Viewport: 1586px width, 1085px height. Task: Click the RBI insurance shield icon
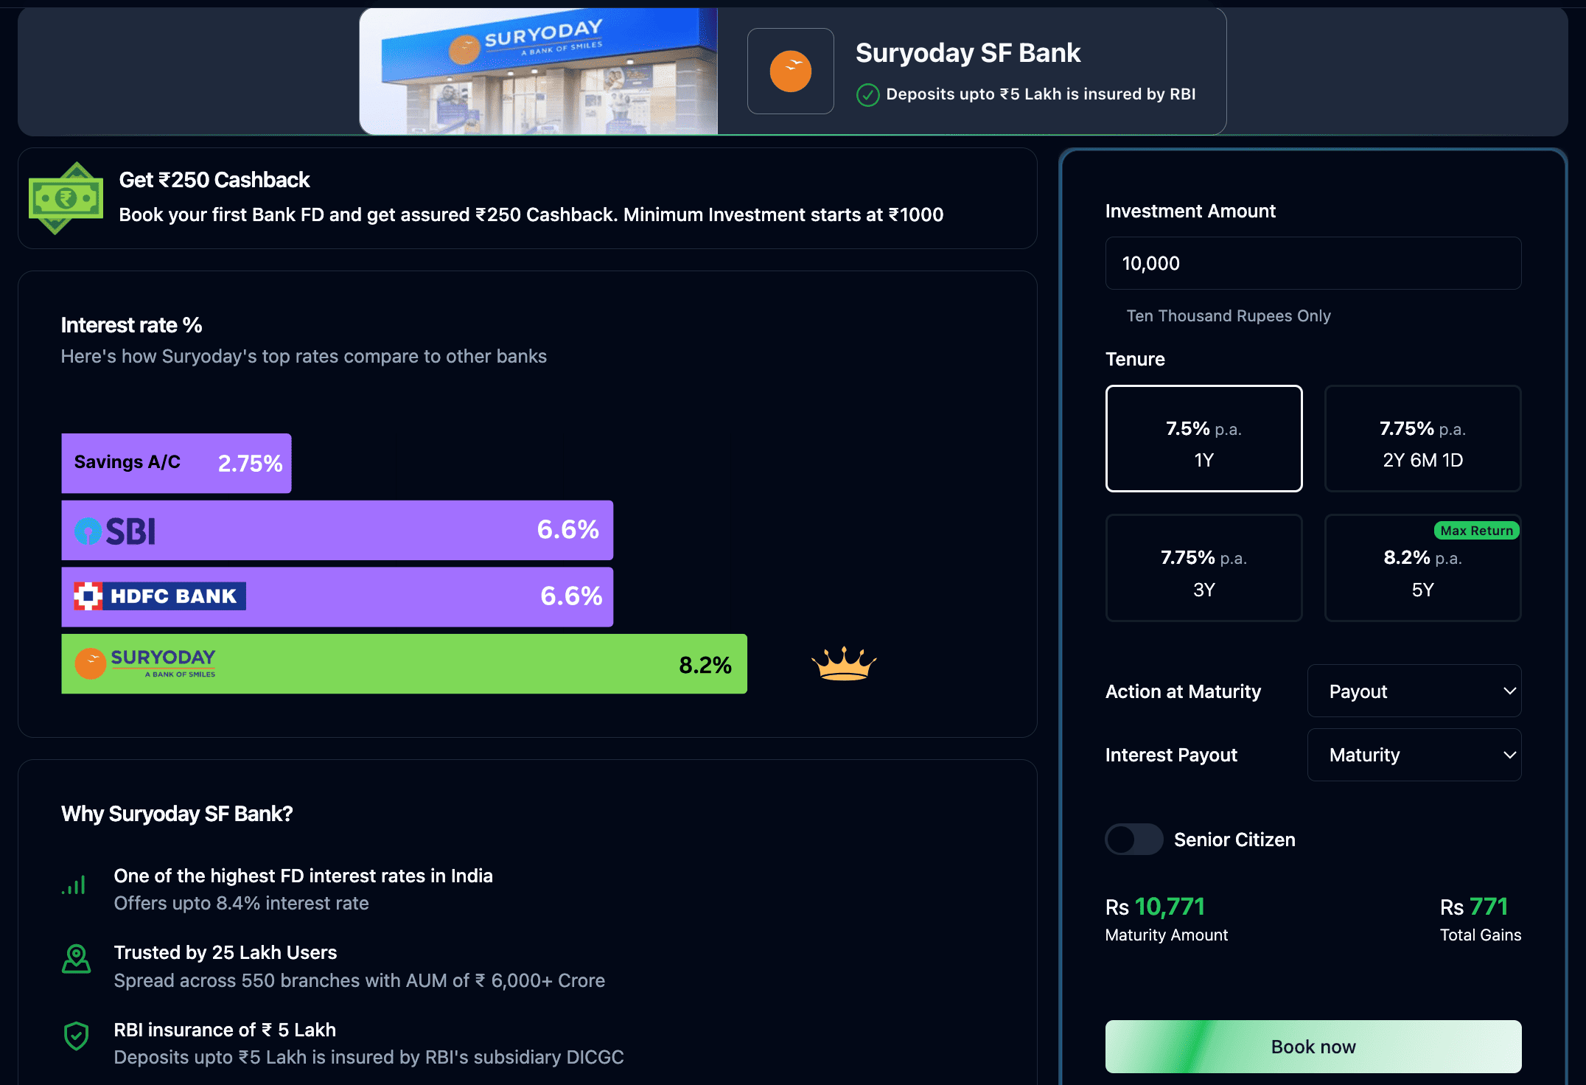coord(76,1036)
